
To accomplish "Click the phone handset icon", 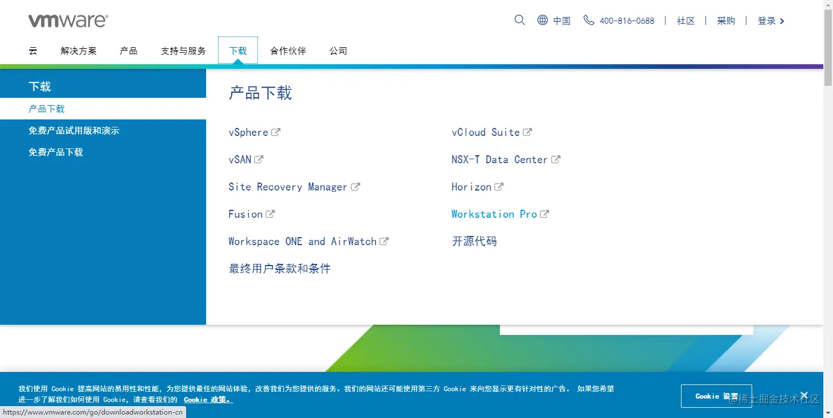I will (589, 20).
